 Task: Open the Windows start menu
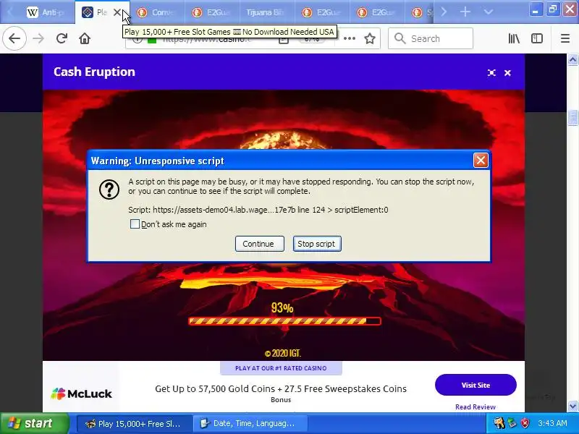point(34,423)
